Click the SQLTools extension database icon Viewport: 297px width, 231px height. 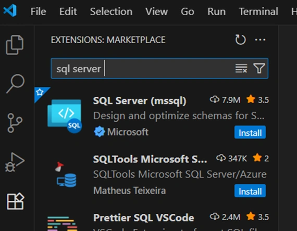pos(67,175)
